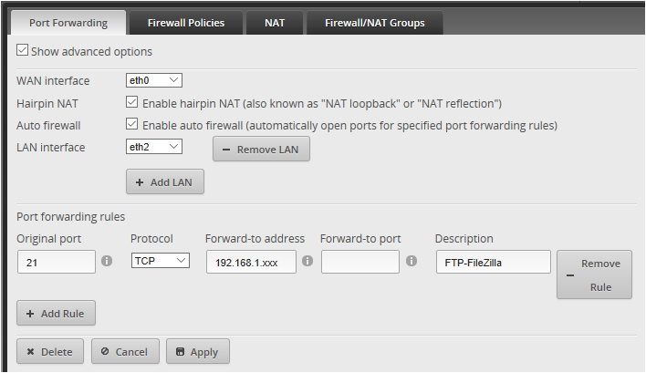Image resolution: width=646 pixels, height=373 pixels.
Task: Open the LAN interface eth2 dropdown
Action: point(154,147)
